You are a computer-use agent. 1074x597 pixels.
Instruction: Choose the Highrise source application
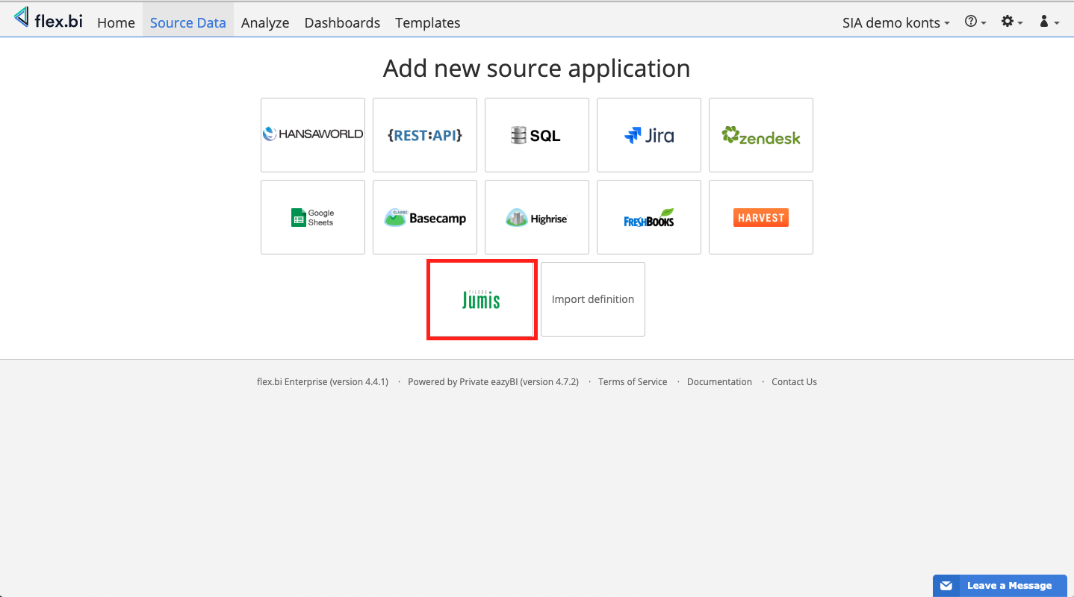[x=536, y=217]
